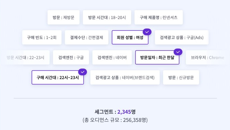Click checkmark badge on 구매 시간대 chip
Screen dimensions: 230x130
(83, 72)
